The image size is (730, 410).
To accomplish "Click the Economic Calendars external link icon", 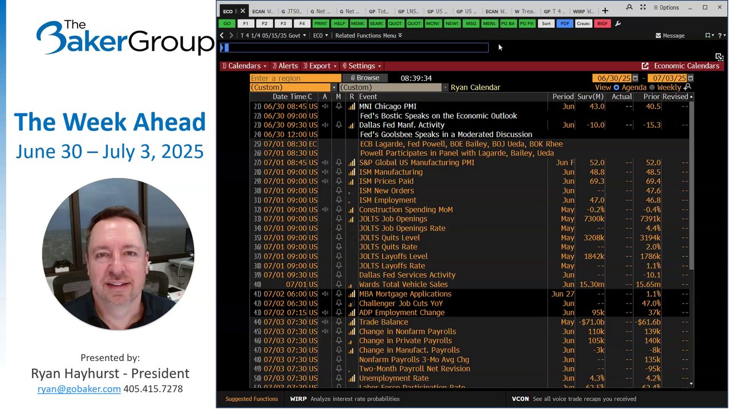I will point(645,66).
